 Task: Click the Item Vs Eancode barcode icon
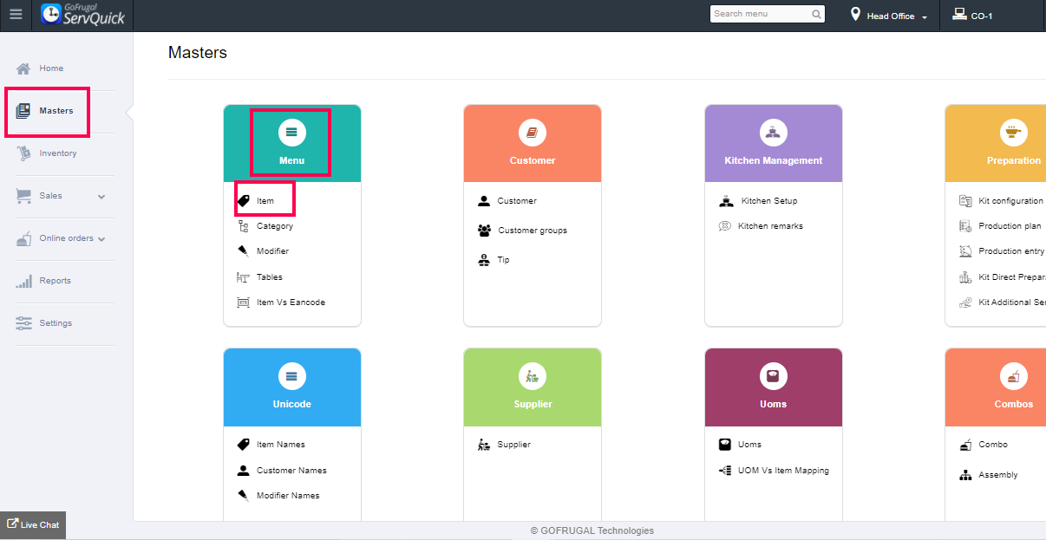point(244,303)
